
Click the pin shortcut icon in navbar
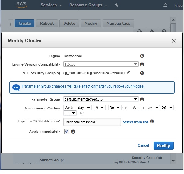point(117,5)
